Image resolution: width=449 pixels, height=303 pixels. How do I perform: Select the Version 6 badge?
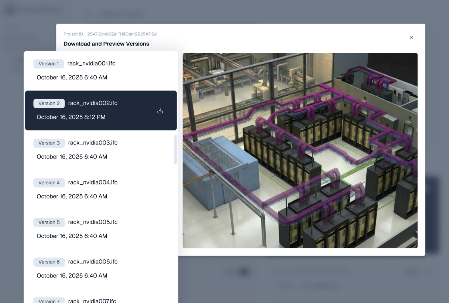[49, 262]
